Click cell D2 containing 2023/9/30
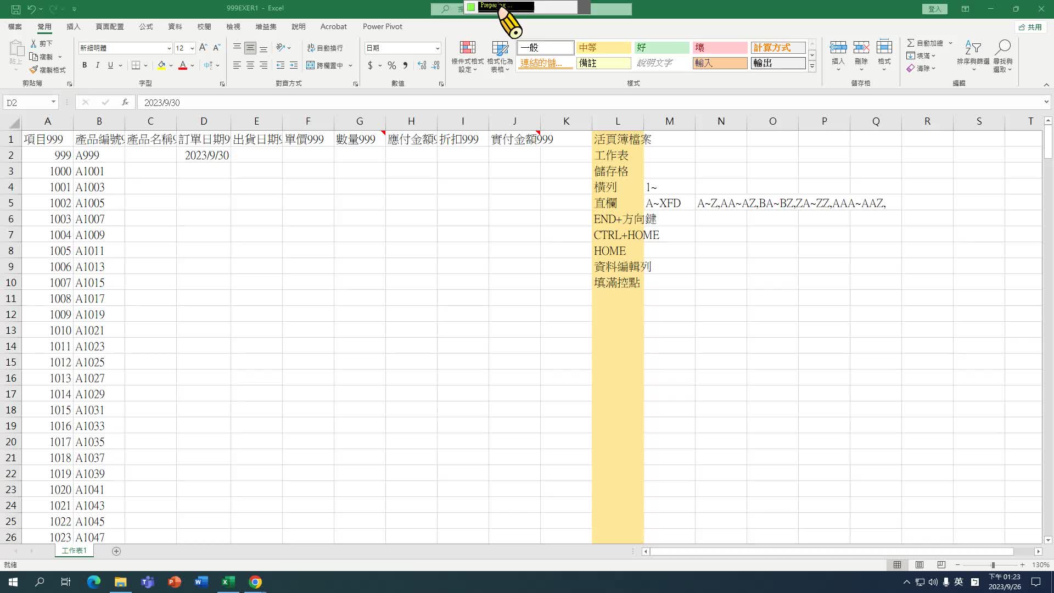 pos(203,155)
